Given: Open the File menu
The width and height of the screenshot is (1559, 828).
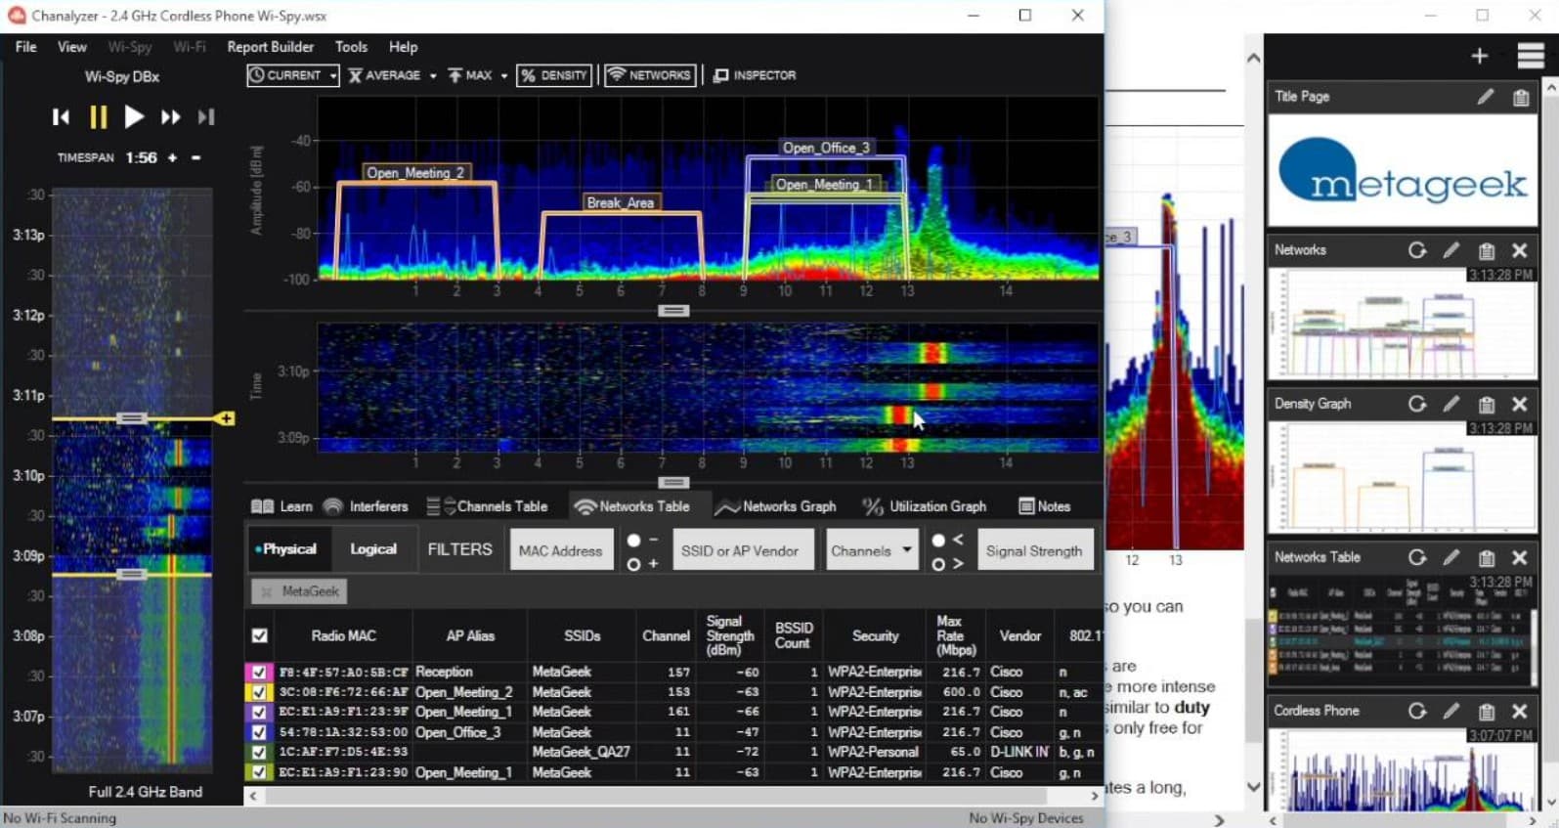Looking at the screenshot, I should point(26,47).
